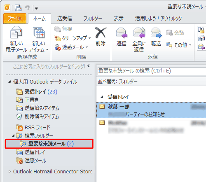Screen dimensions: 206x182
Task: Click the 無視 (Ignore) button
Action: pyautogui.click(x=63, y=29)
